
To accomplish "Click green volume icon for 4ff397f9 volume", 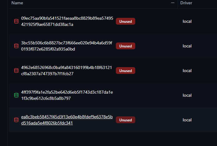I will (x=16, y=95).
